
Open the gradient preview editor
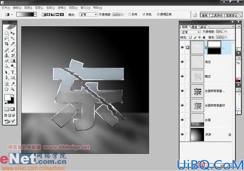(x=25, y=14)
